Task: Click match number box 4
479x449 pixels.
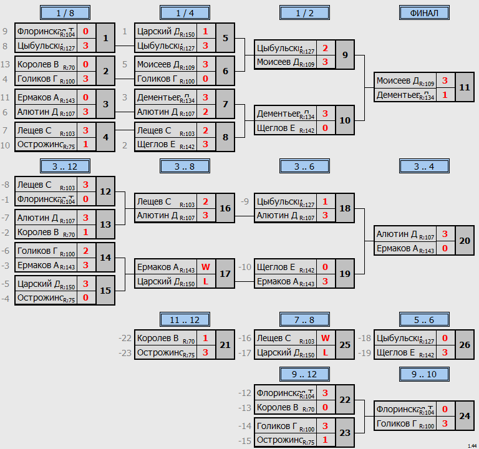Action: 105,137
